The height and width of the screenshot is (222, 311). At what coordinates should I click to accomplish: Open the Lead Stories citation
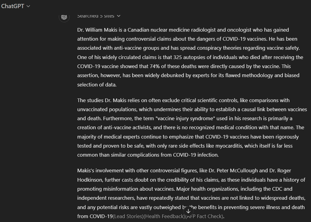[x=128, y=216]
